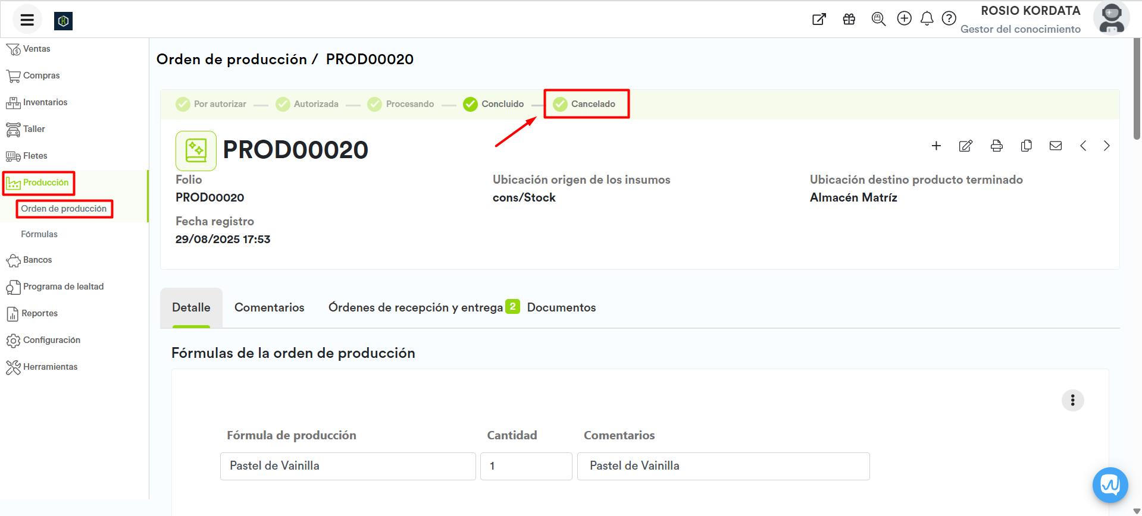
Task: Print the production order
Action: tap(996, 146)
